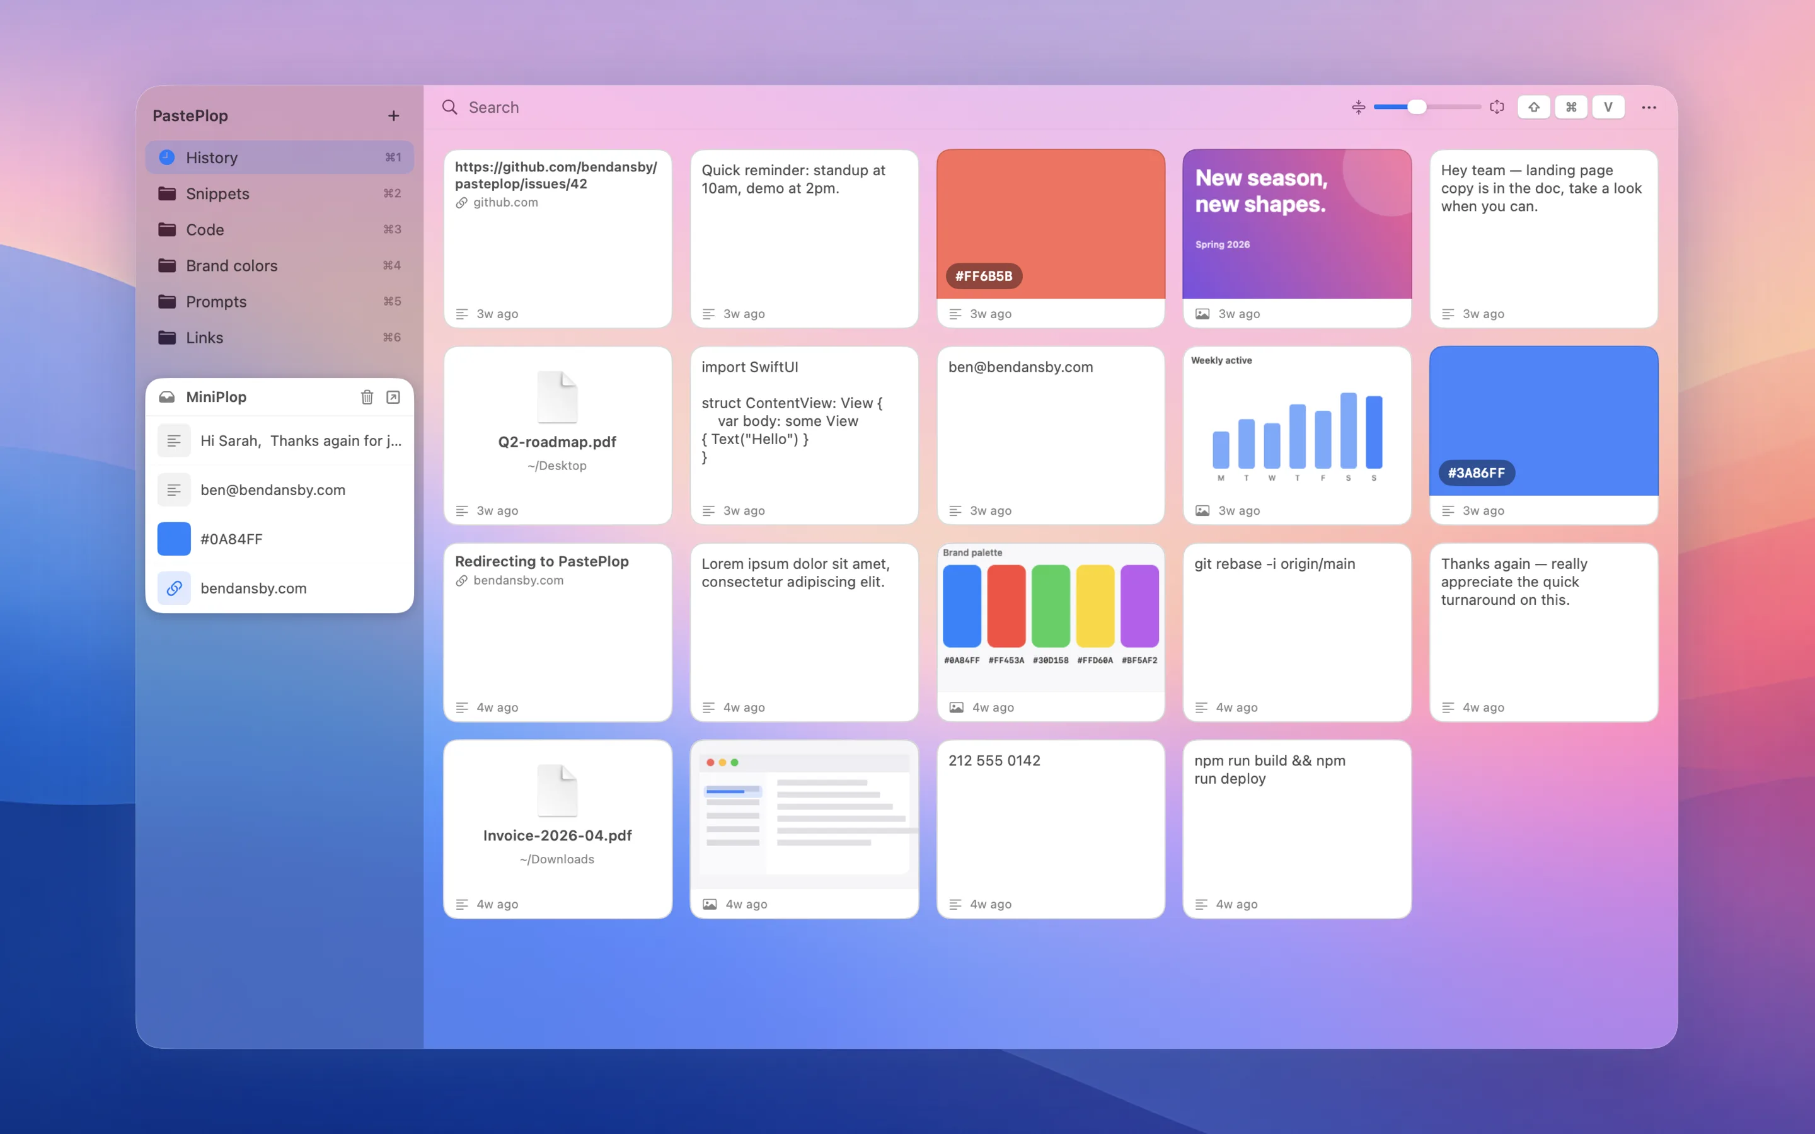Image resolution: width=1815 pixels, height=1134 pixels.
Task: Click the folder icon beside Code
Action: [x=166, y=229]
